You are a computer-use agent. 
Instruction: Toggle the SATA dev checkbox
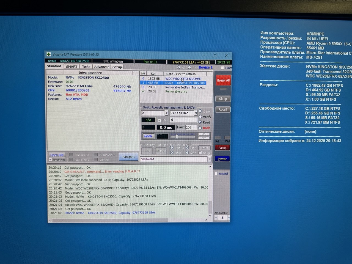point(71,160)
